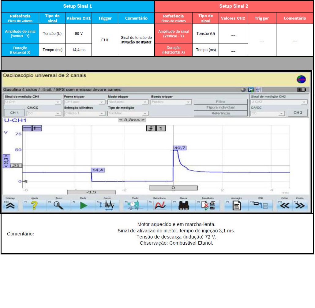Click the -3,3 time cursor slider handle

(91, 192)
